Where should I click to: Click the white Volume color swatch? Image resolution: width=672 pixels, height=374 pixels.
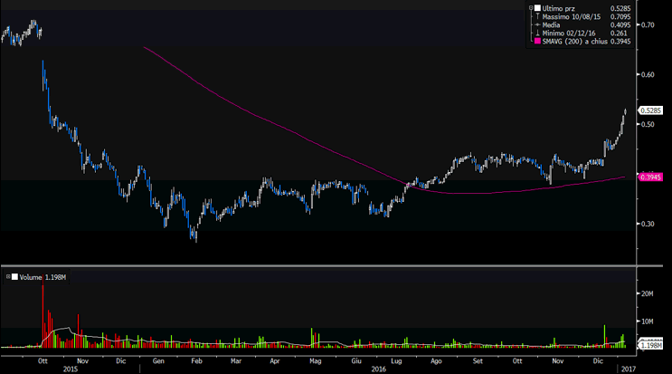pyautogui.click(x=14, y=274)
